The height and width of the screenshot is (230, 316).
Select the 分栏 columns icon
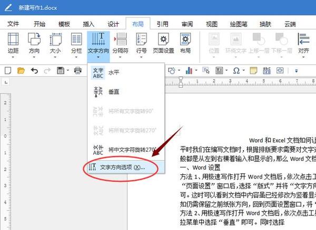[x=76, y=39]
